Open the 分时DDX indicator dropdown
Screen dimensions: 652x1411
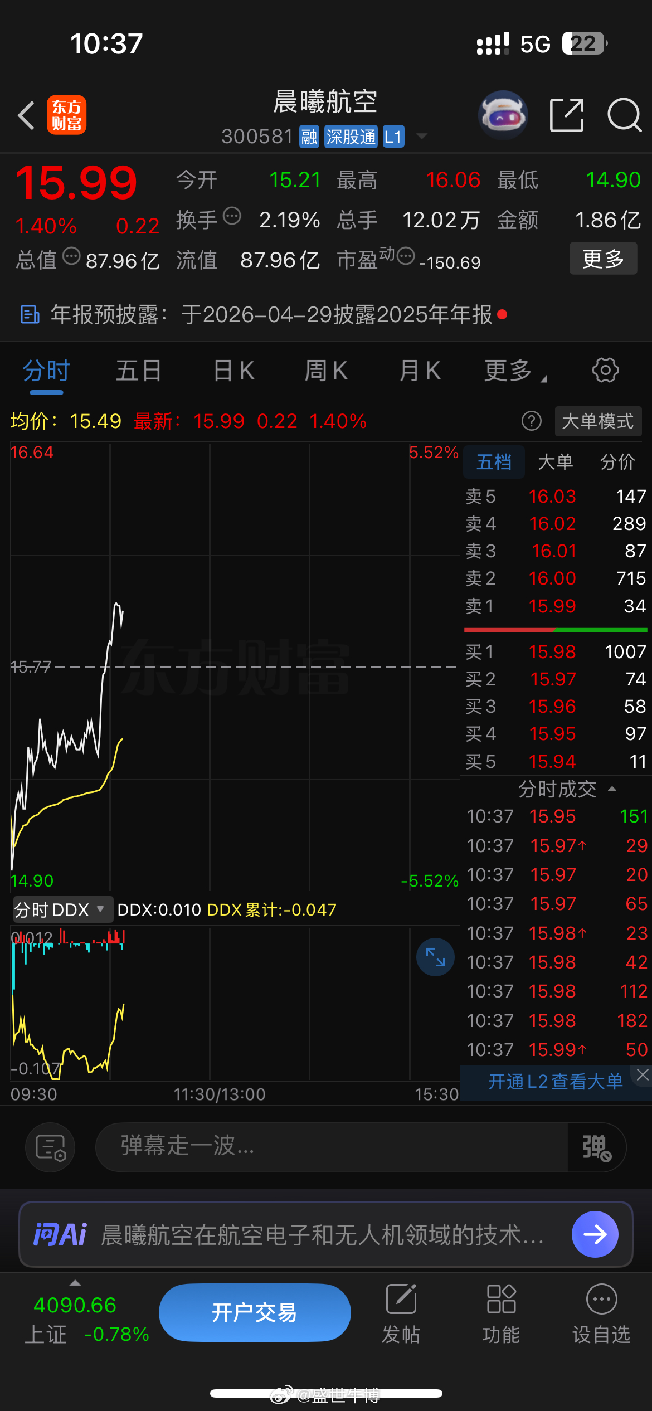coord(62,910)
